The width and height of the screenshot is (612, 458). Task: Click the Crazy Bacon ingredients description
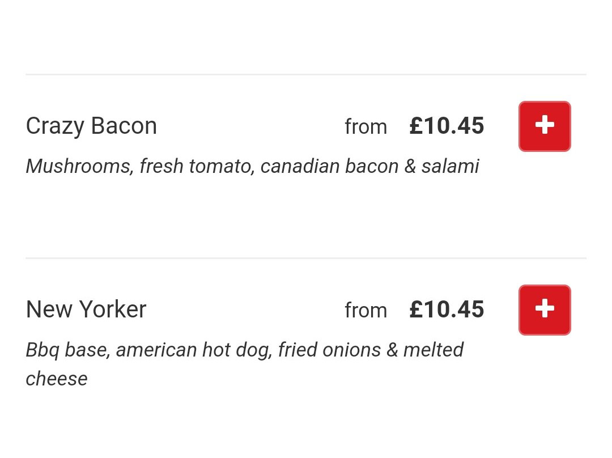252,166
